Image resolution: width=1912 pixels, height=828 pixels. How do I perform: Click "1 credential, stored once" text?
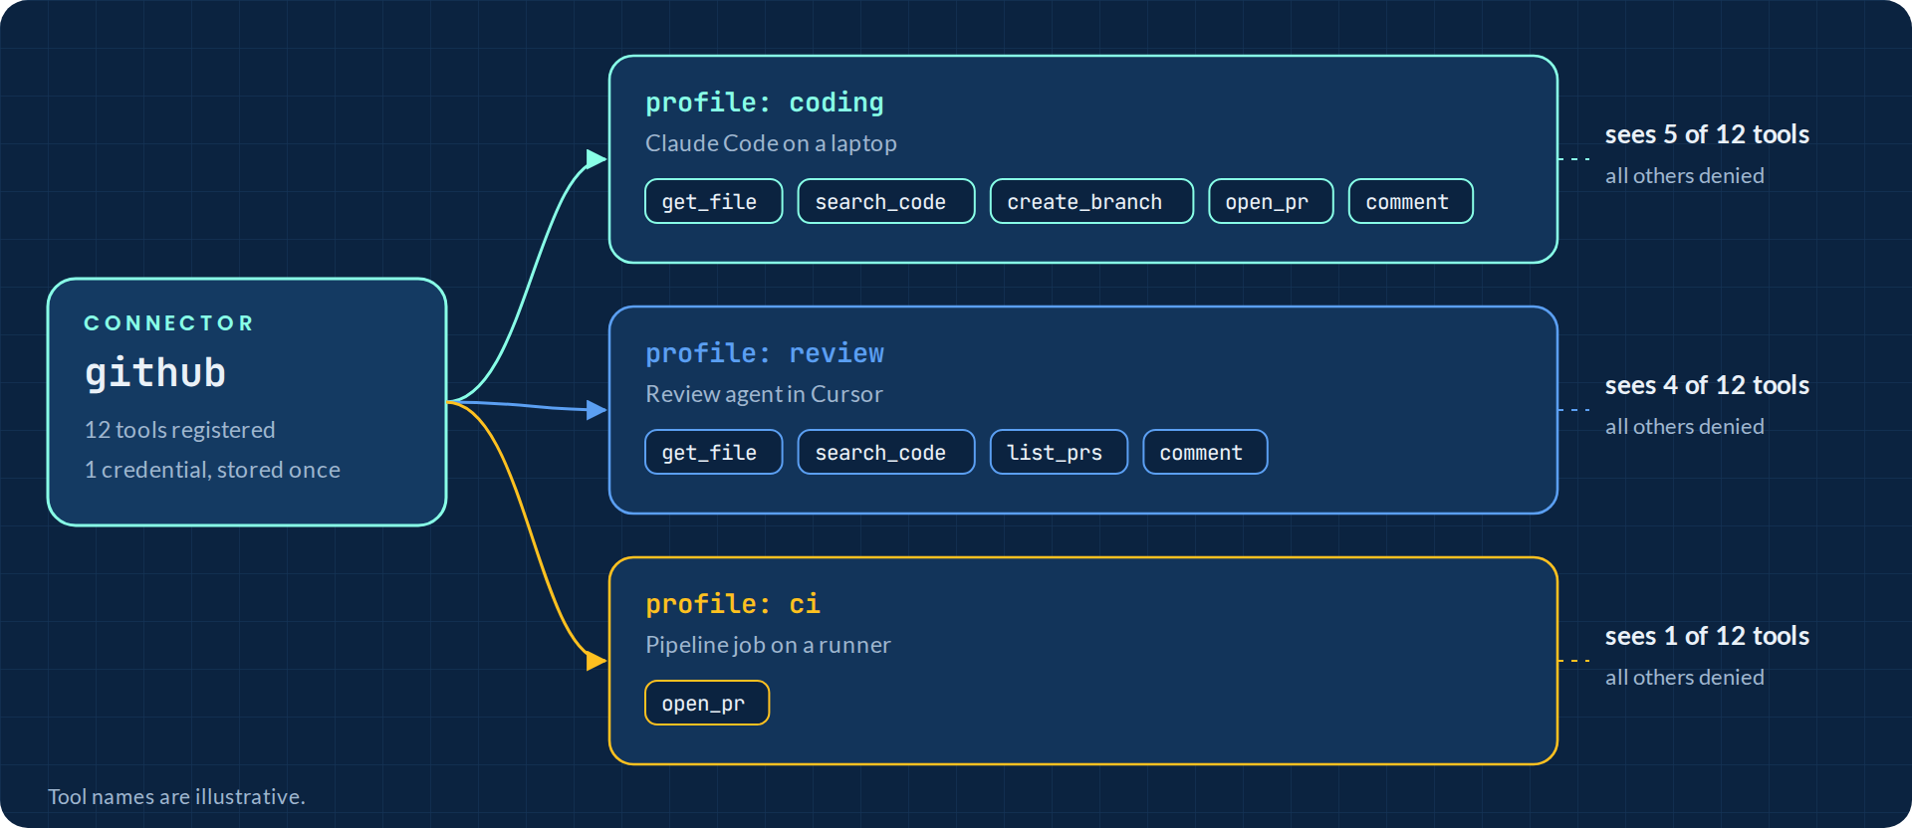pyautogui.click(x=212, y=470)
